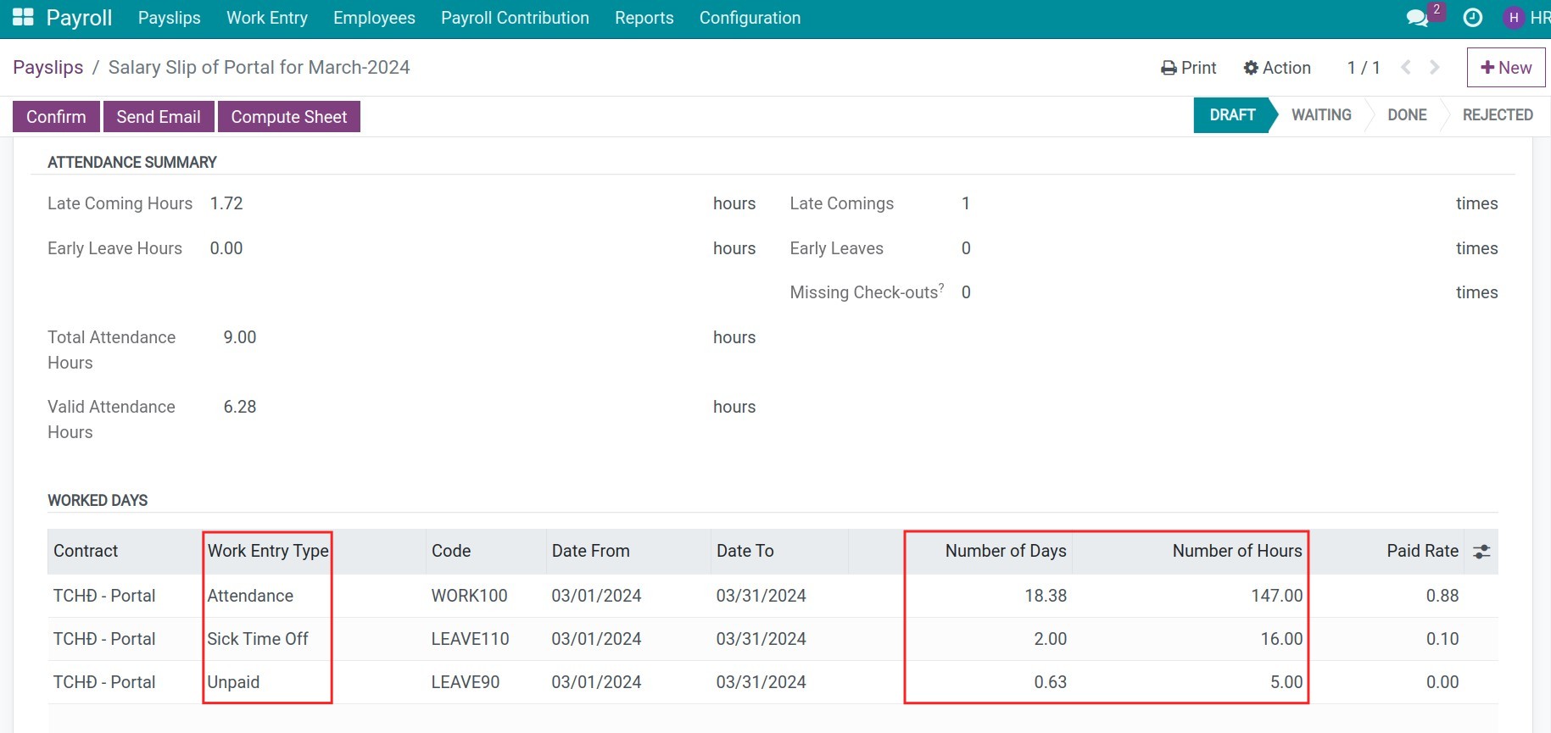Select the Sick Time Off worked days row
Screen dimensions: 1551x733
773,639
